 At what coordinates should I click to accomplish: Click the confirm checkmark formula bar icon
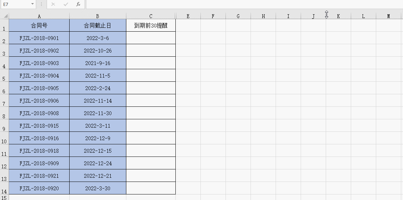coord(66,5)
